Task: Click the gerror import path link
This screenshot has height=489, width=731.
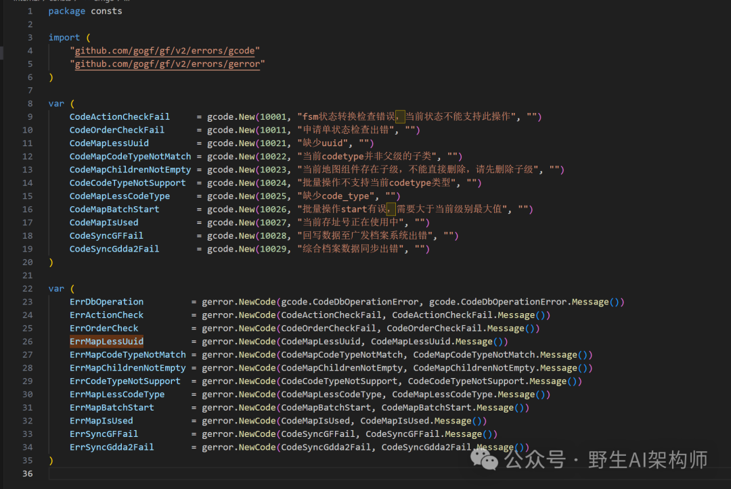Action: pos(167,64)
